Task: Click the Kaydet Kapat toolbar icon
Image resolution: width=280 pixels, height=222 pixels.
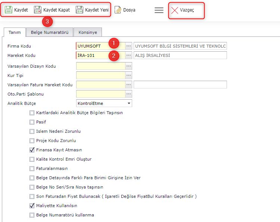Action: click(x=38, y=10)
